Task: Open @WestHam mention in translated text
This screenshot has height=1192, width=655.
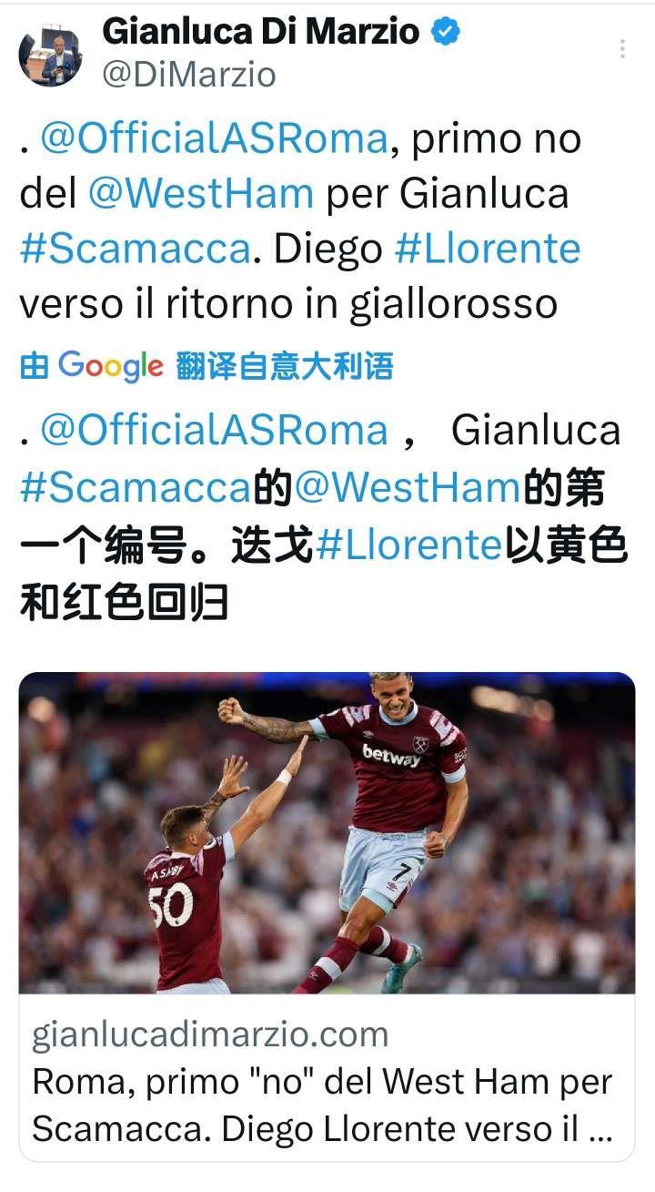Action: 408,488
